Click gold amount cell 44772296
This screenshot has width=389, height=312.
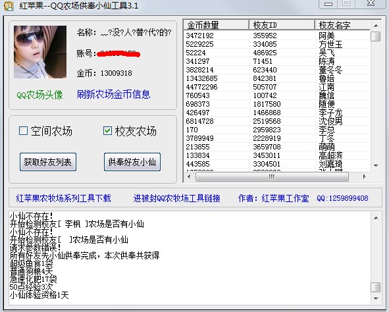(201, 87)
